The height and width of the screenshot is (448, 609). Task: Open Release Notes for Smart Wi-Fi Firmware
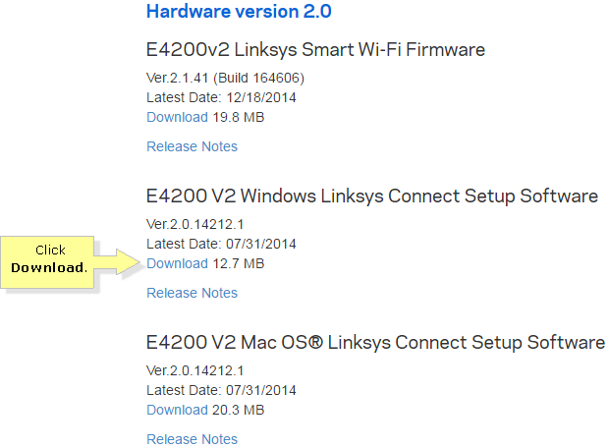[x=192, y=146]
